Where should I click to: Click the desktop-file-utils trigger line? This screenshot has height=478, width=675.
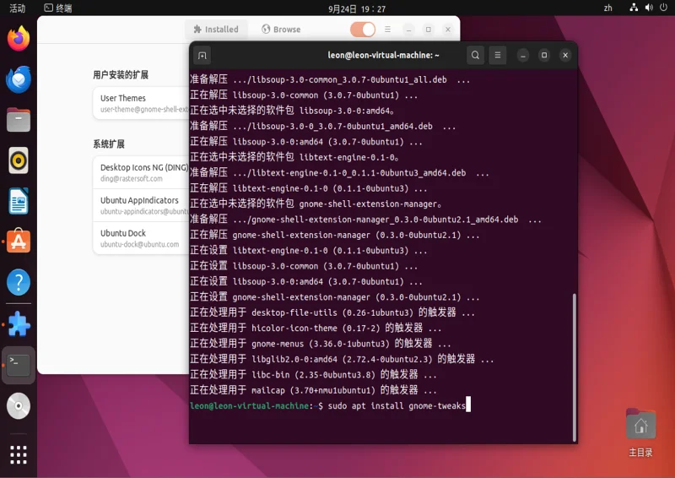(x=332, y=312)
